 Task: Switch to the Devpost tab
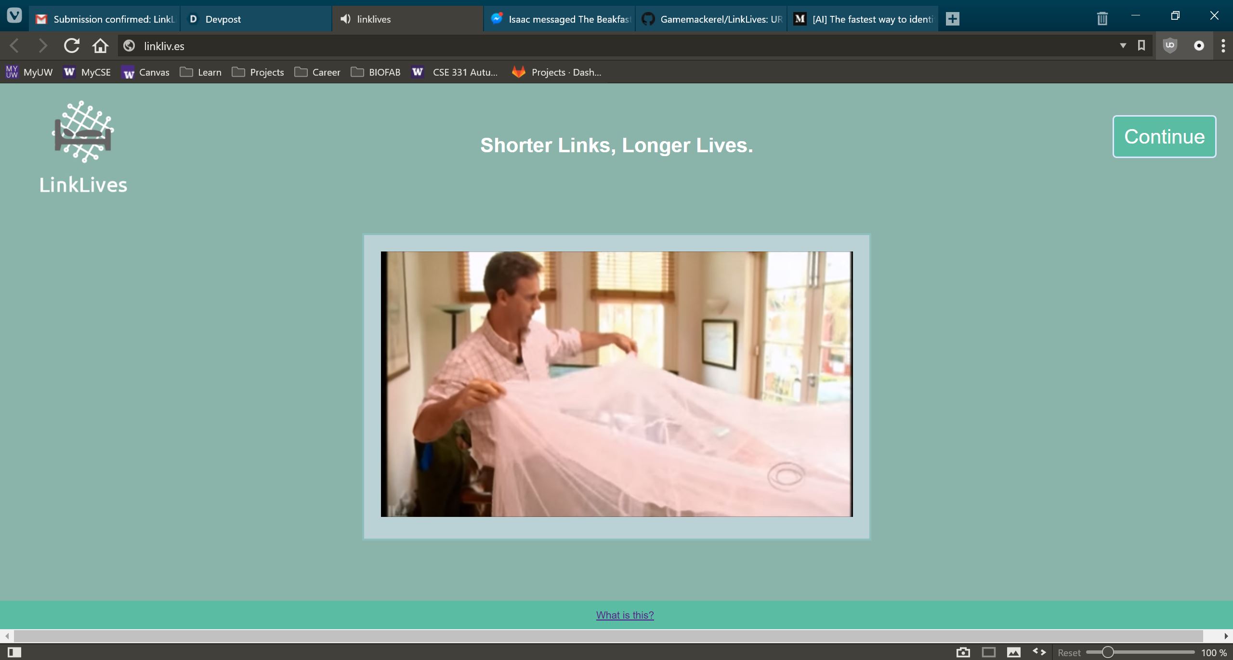click(x=255, y=19)
